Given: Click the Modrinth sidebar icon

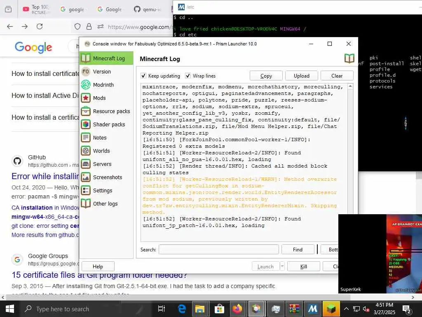Looking at the screenshot, I should (x=86, y=85).
